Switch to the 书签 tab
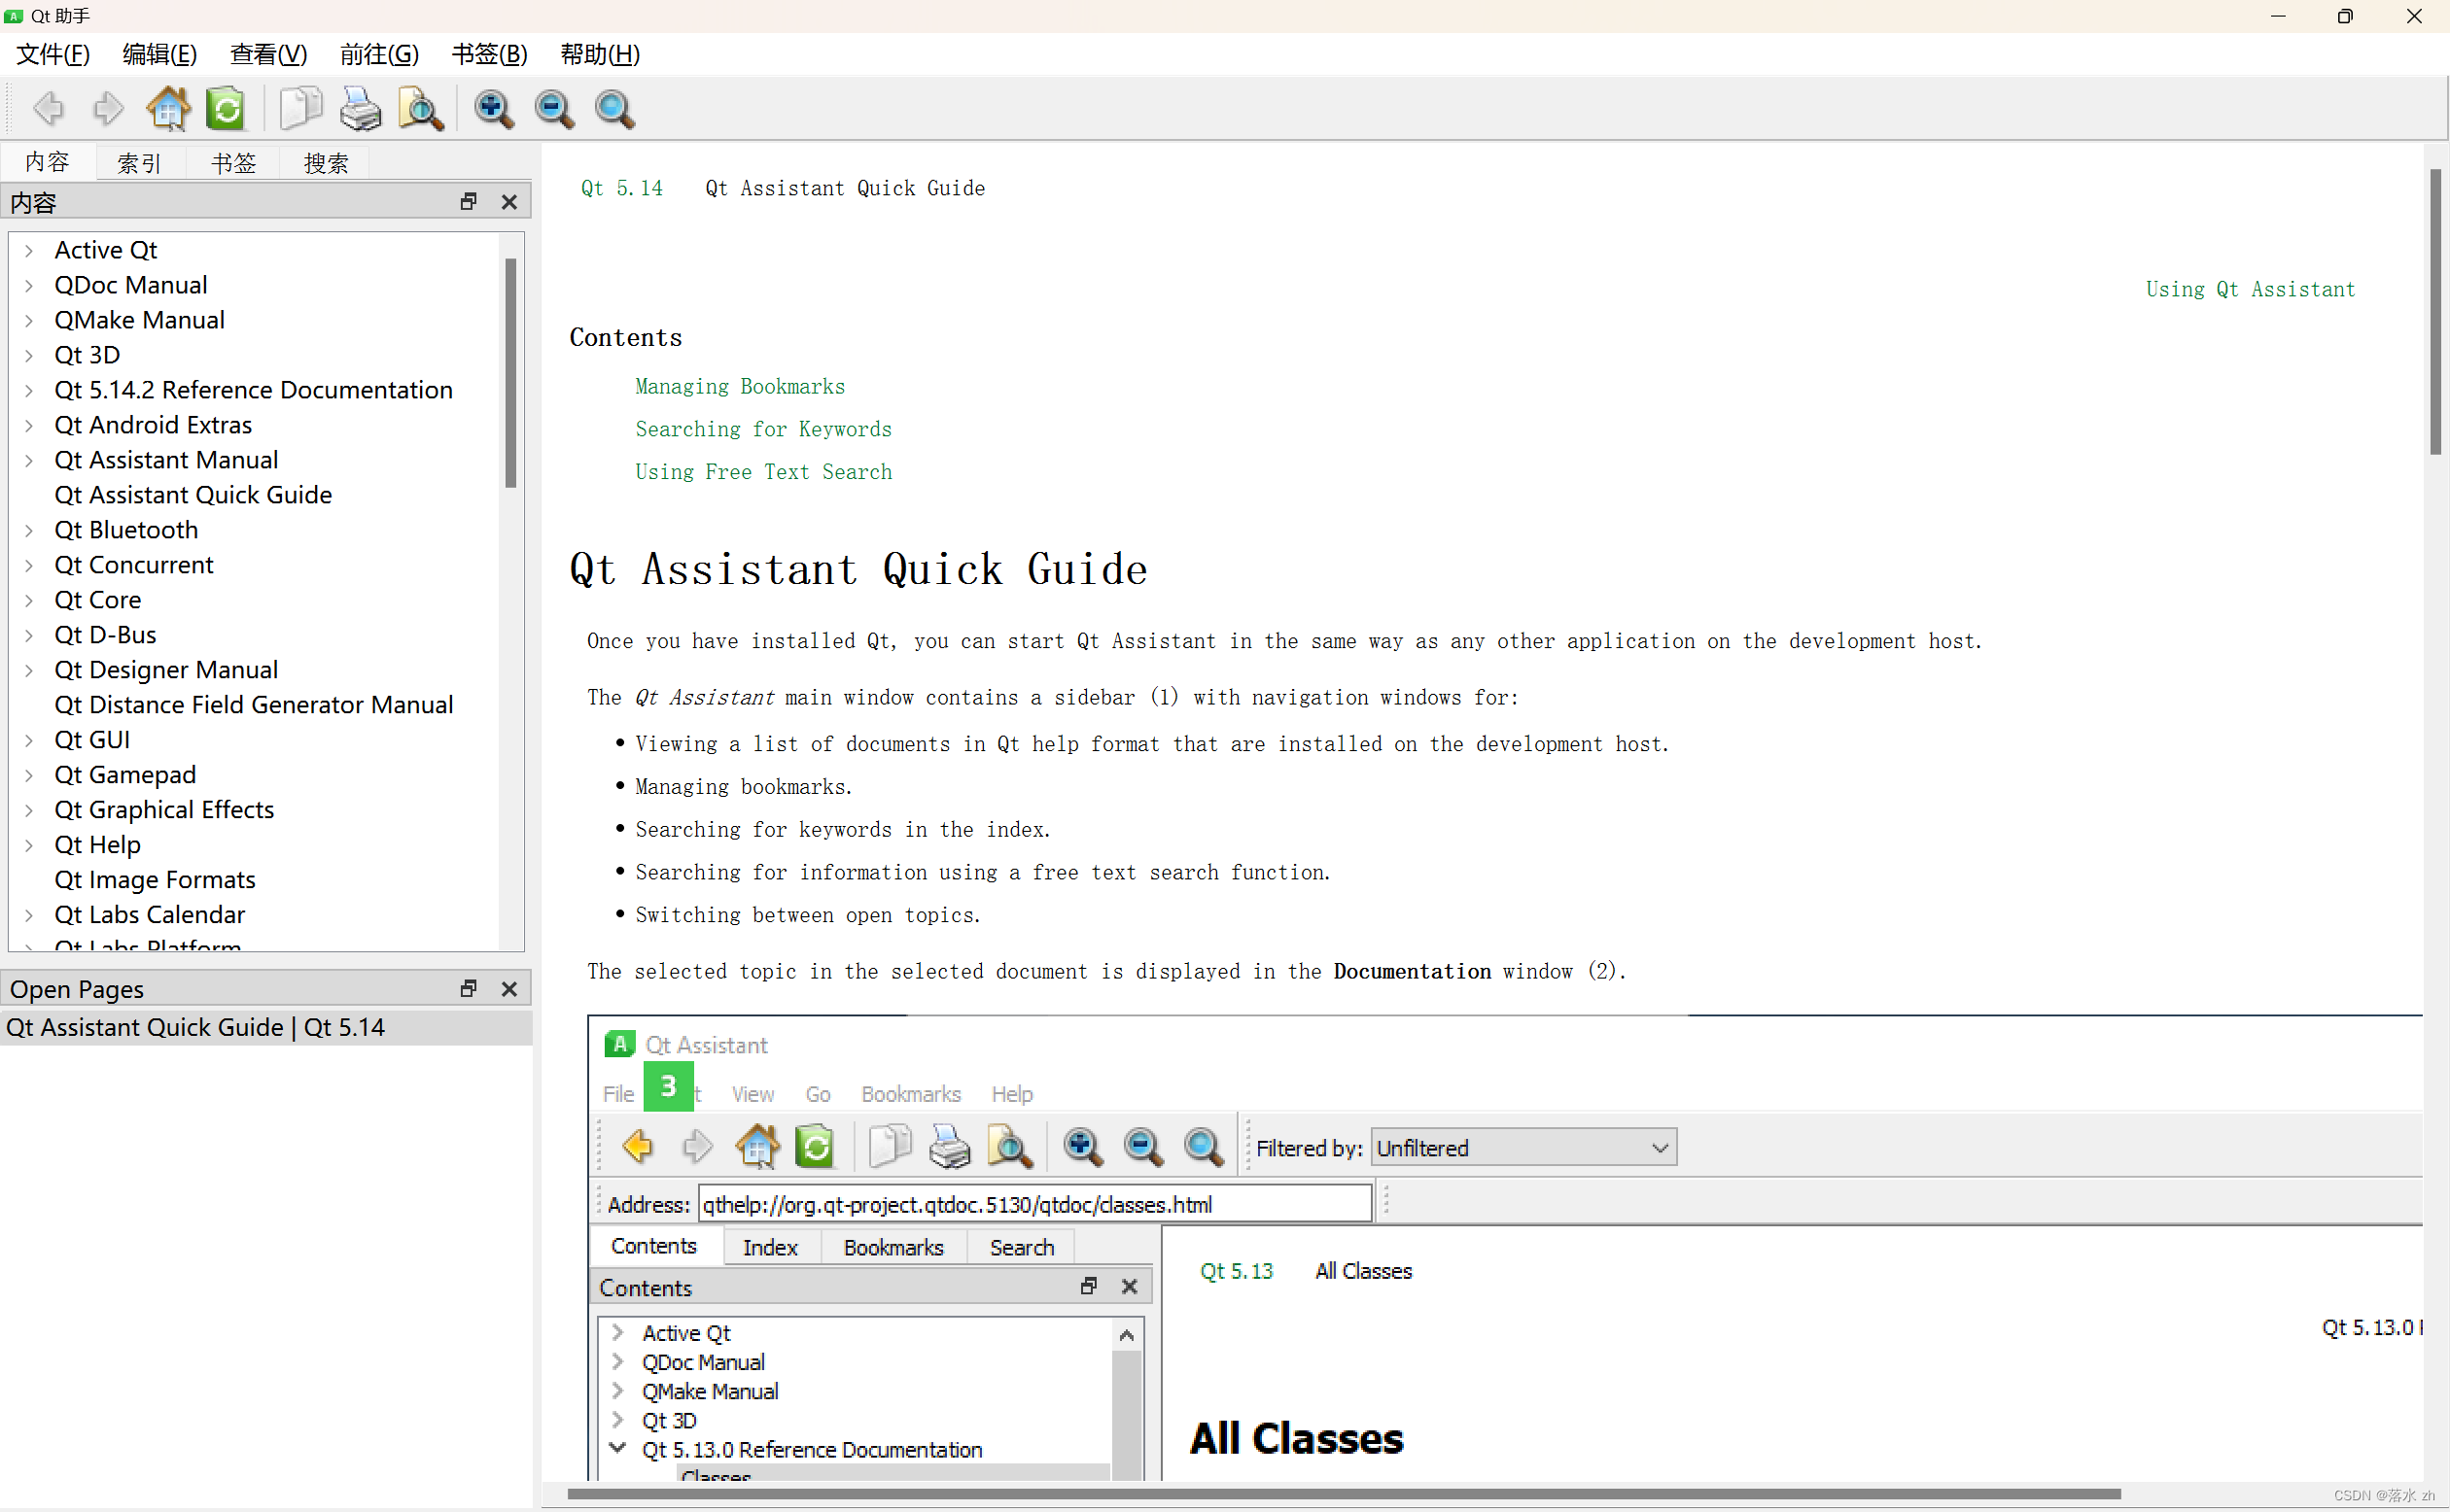The height and width of the screenshot is (1512, 2450). (x=233, y=163)
